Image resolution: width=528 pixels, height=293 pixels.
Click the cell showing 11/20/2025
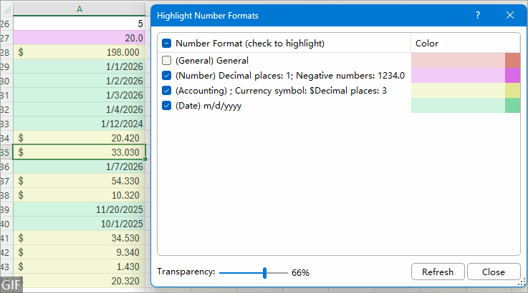(79, 209)
